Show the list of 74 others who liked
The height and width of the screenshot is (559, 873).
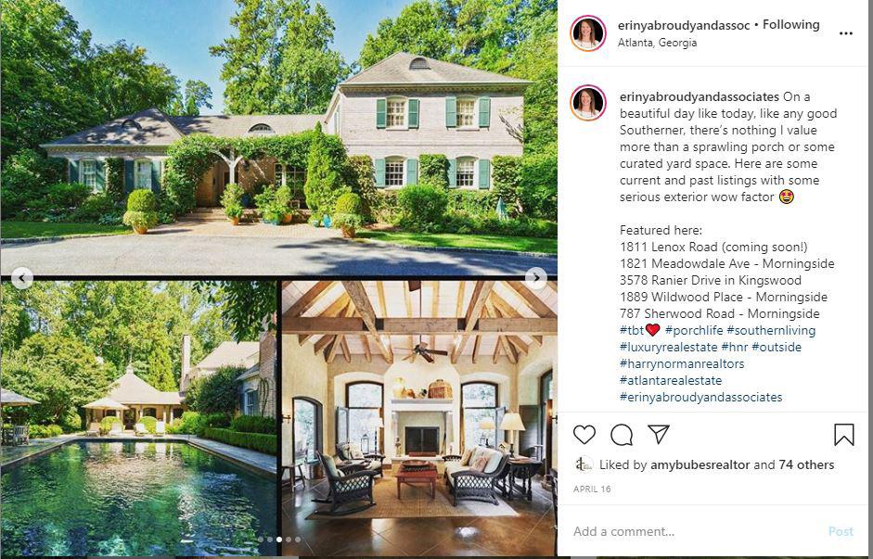tap(806, 465)
